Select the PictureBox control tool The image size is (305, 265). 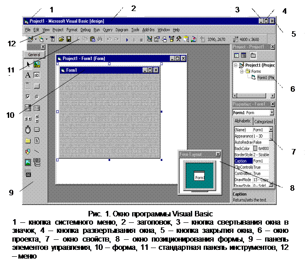click(37, 64)
